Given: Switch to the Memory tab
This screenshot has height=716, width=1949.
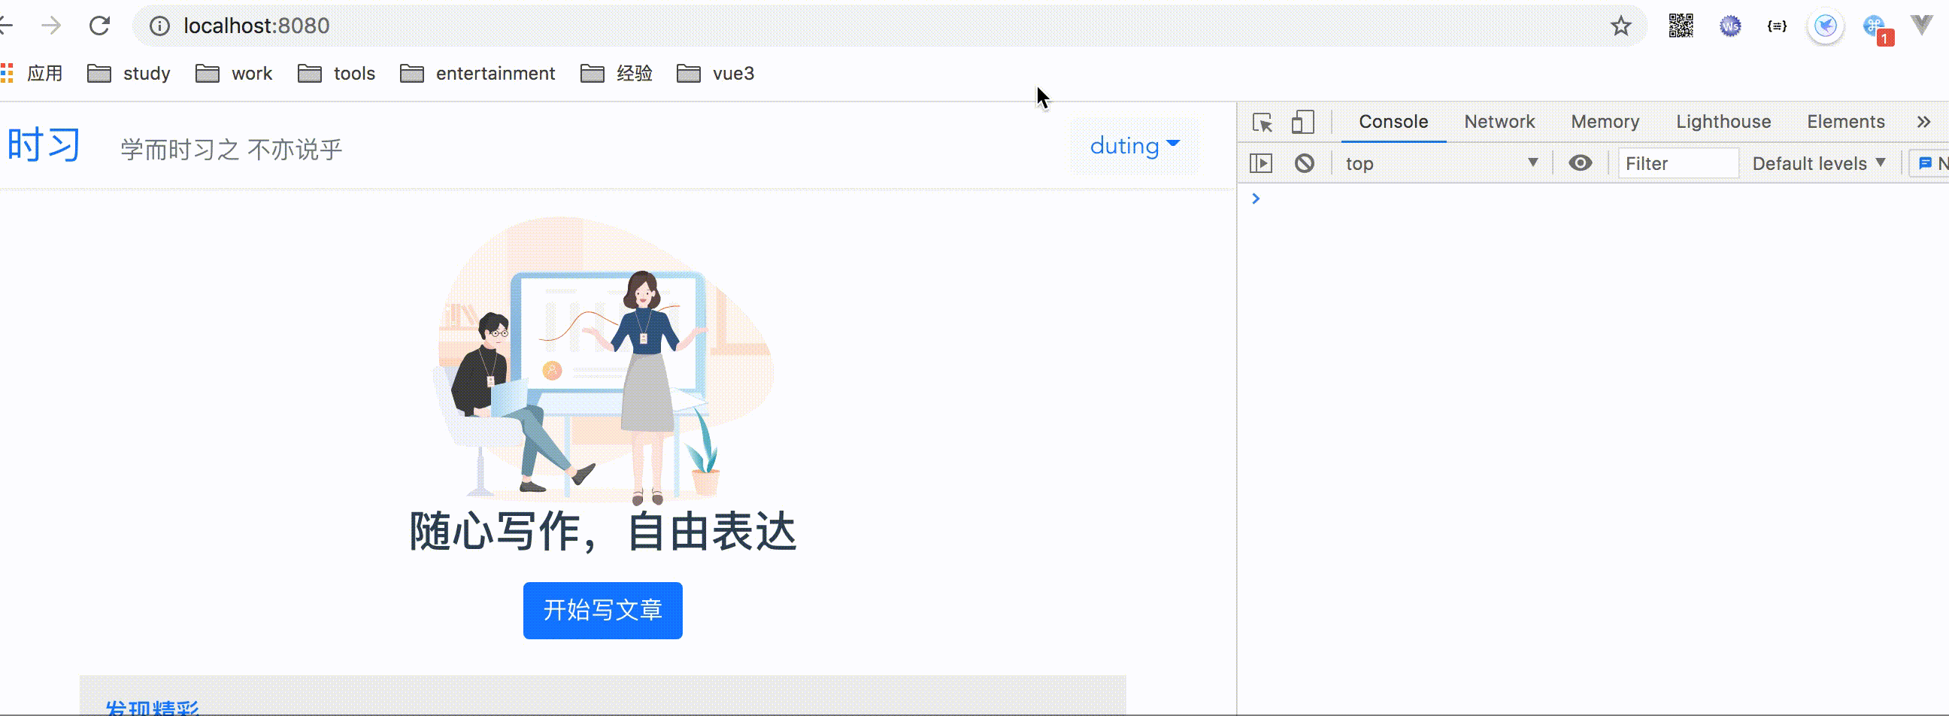Looking at the screenshot, I should point(1605,122).
